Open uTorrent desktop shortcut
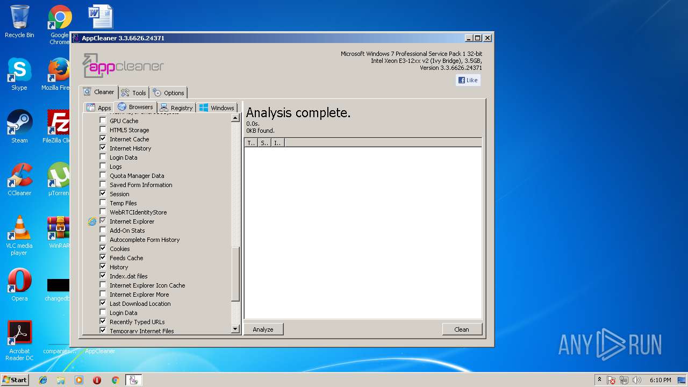This screenshot has width=688, height=387. [x=58, y=180]
